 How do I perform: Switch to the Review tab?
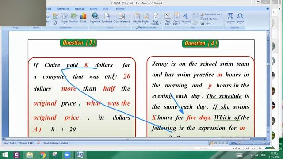point(93,9)
